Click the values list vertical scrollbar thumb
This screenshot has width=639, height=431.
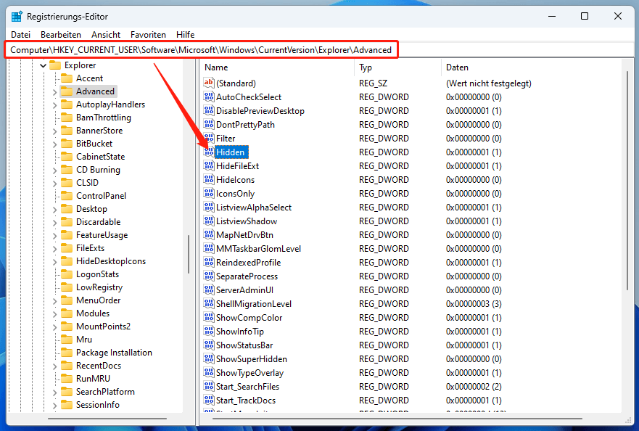(627, 181)
